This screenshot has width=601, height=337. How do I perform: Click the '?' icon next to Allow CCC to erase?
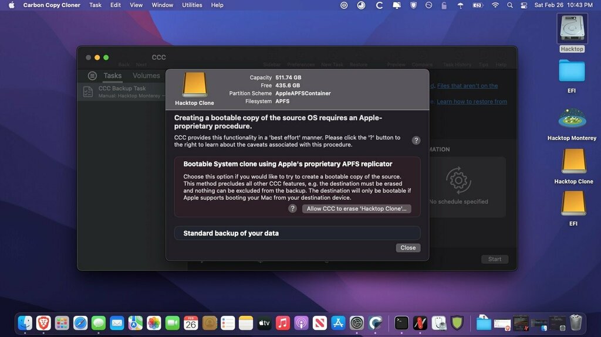point(292,209)
